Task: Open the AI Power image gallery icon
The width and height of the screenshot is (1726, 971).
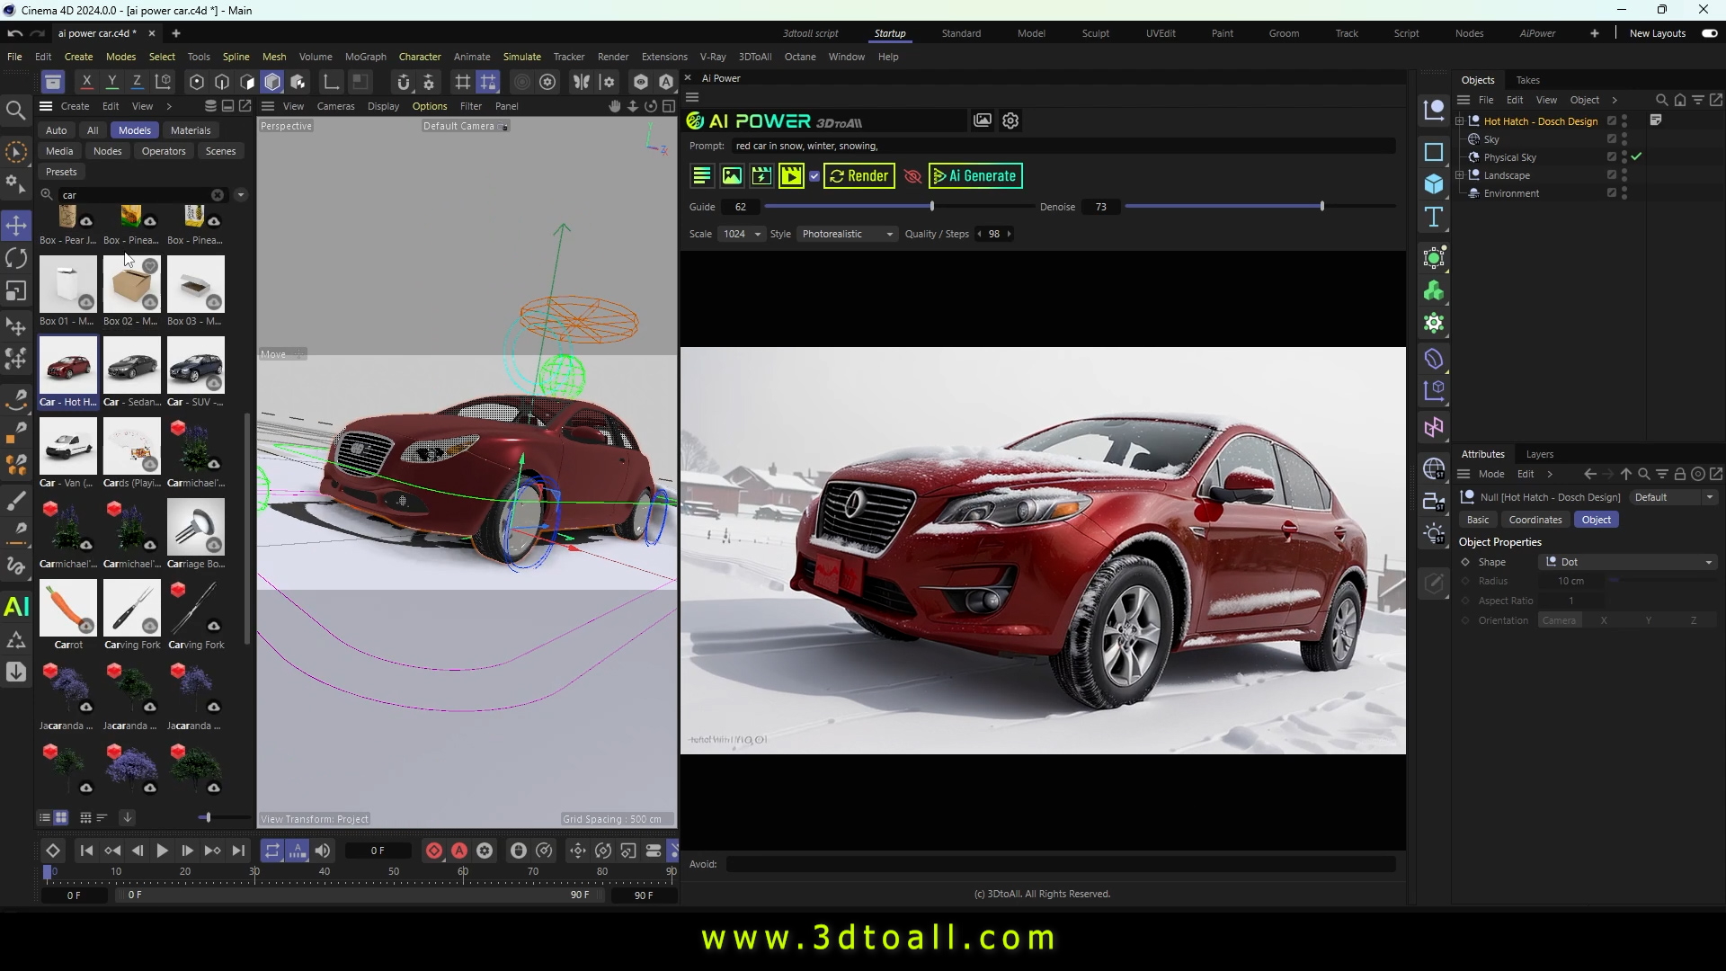Action: click(983, 120)
